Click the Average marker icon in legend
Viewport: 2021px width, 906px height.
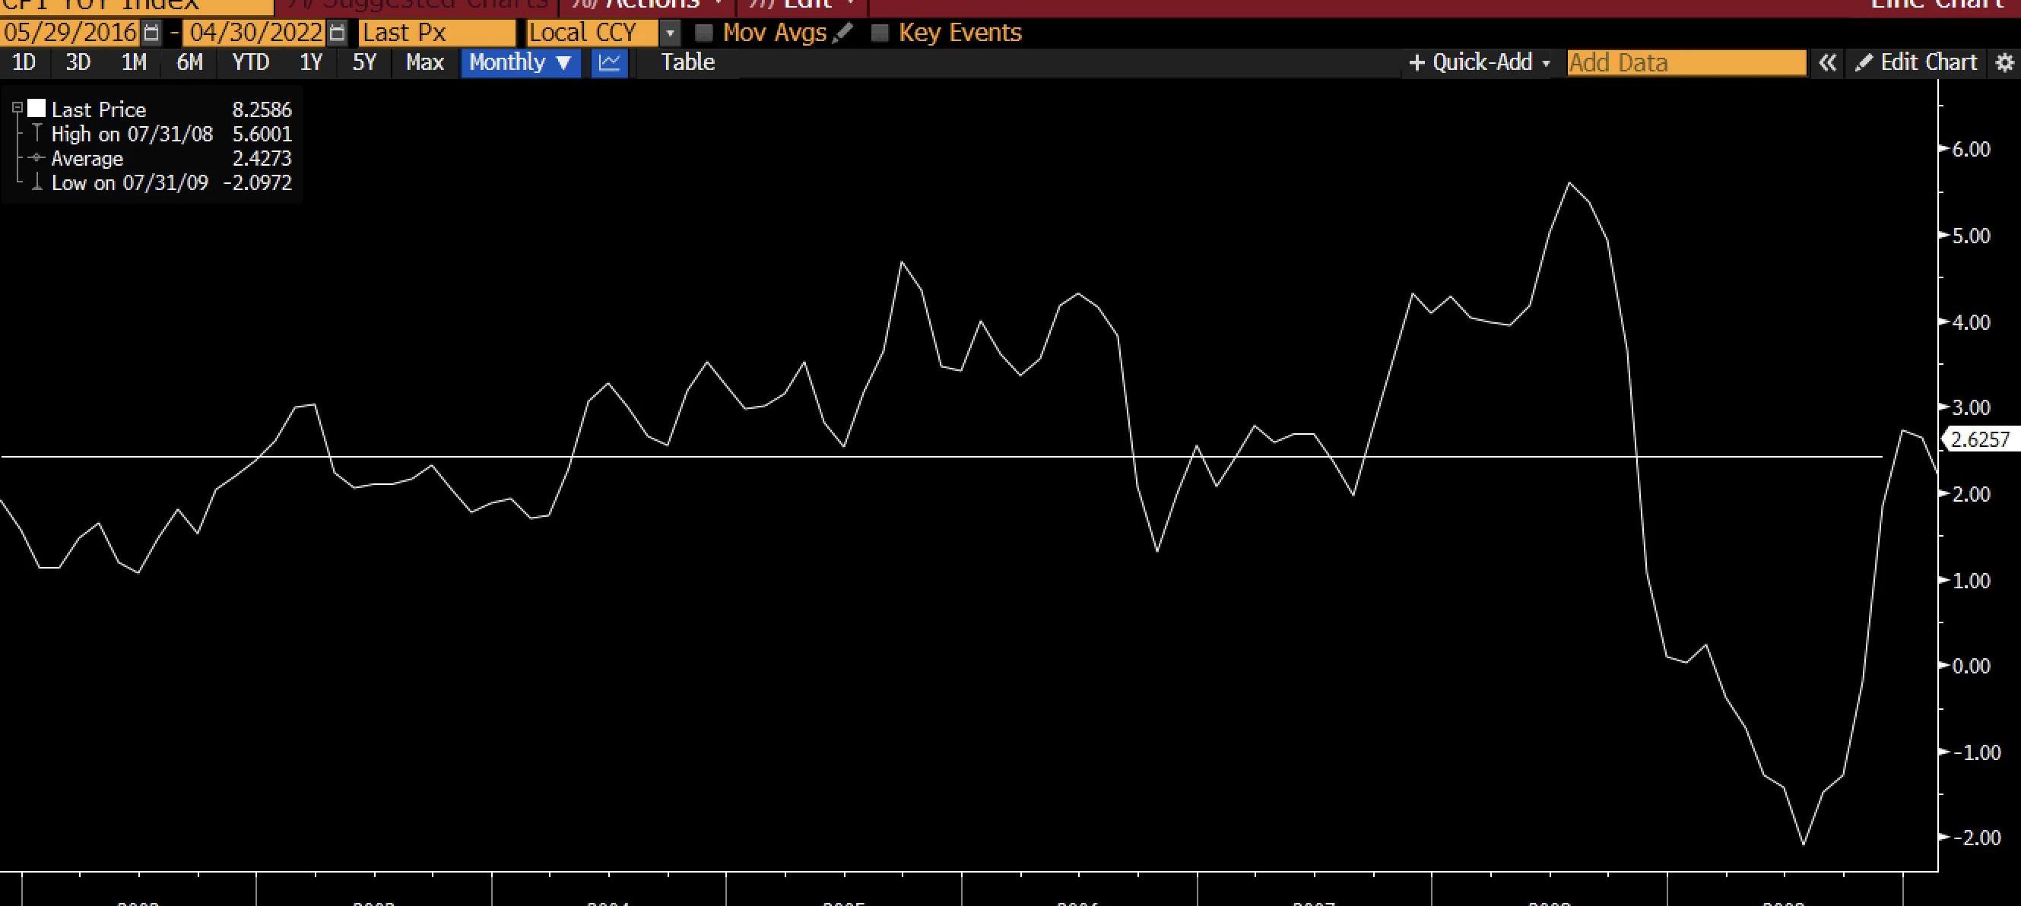click(x=36, y=158)
